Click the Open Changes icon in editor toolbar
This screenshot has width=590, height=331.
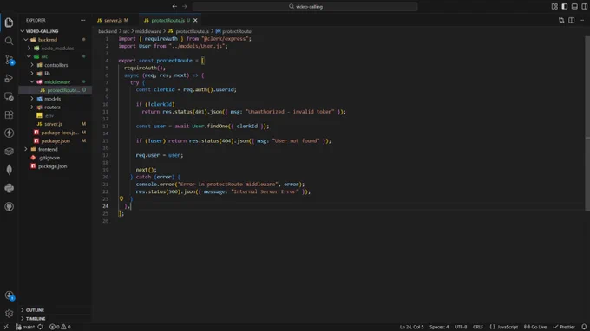coord(561,20)
